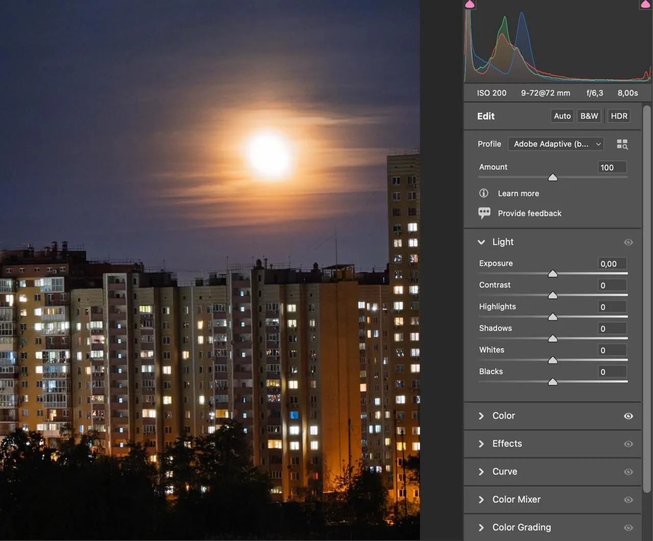The image size is (653, 541).
Task: Click the Contrast slider handle
Action: click(x=552, y=295)
